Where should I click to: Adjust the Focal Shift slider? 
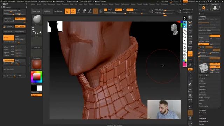click(x=166, y=10)
